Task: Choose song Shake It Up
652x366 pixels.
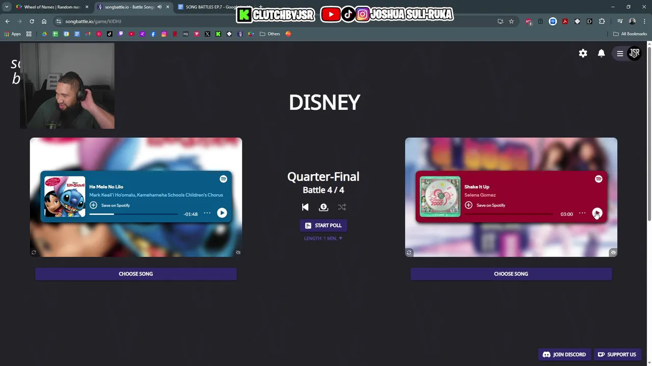Action: coord(511,274)
